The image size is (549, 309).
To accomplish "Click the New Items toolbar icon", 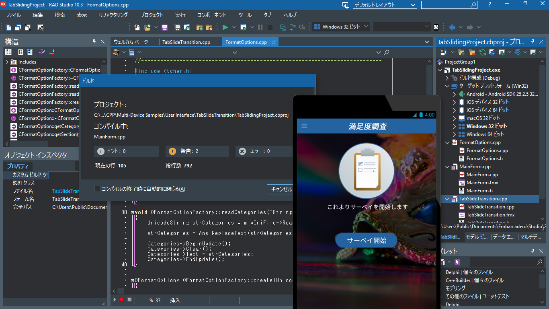I will click(136, 27).
